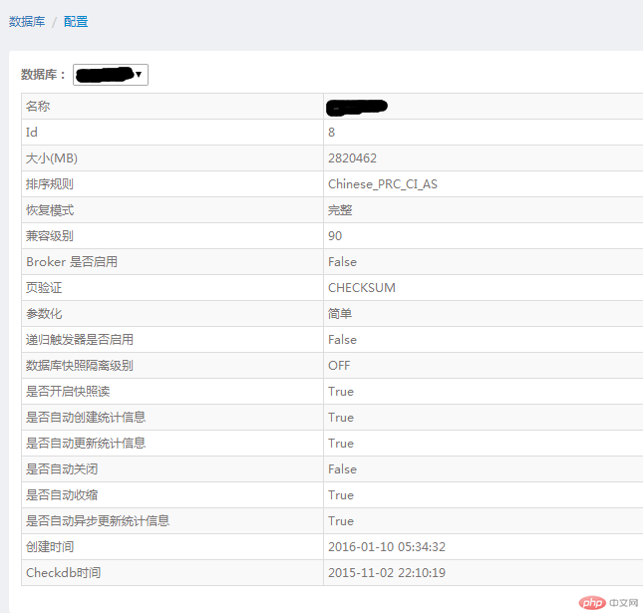Click the Id value 8
Screen dimensions: 643x613
331,132
